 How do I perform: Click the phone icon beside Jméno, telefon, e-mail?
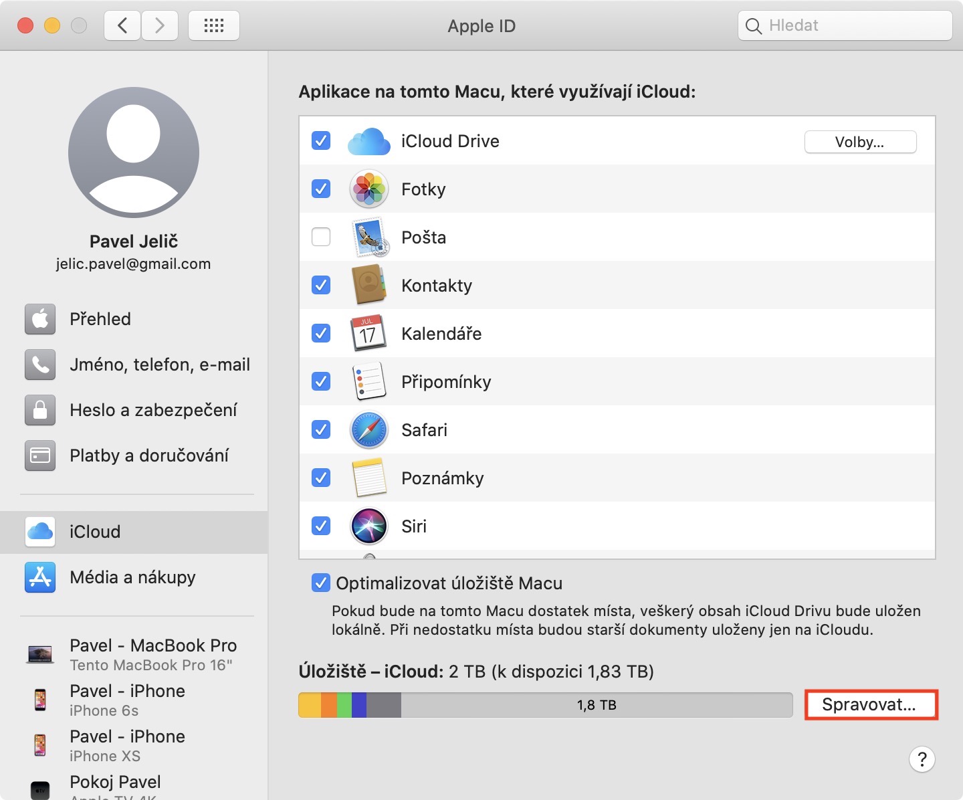40,365
